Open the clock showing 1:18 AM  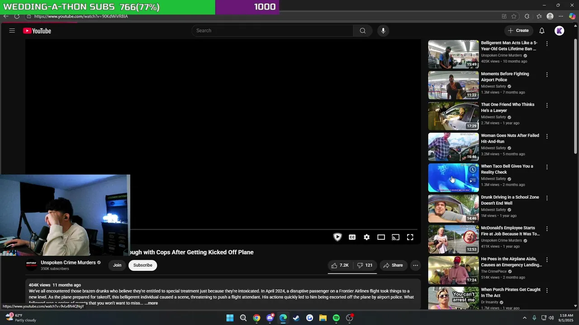click(x=566, y=318)
